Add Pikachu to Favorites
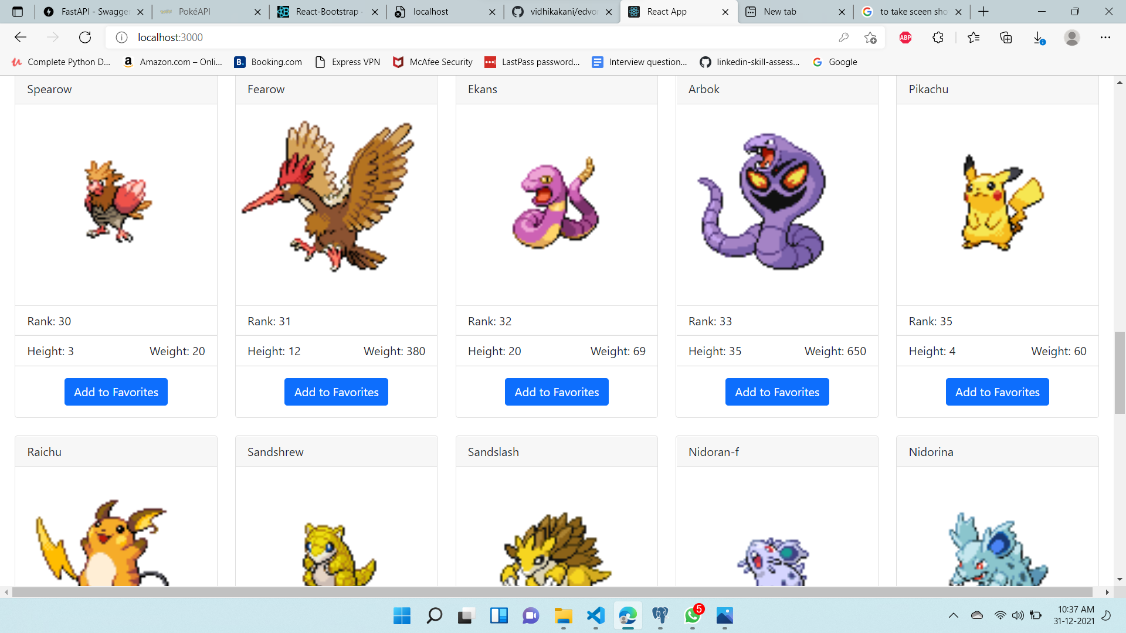The width and height of the screenshot is (1126, 633). tap(997, 392)
